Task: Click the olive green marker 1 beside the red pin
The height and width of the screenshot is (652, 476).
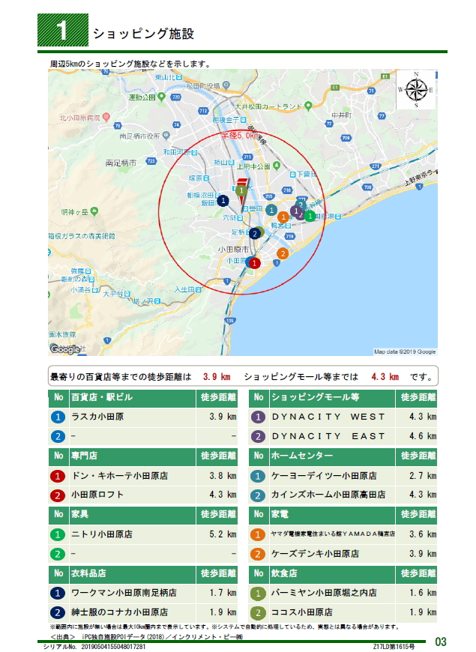Action: pos(241,191)
